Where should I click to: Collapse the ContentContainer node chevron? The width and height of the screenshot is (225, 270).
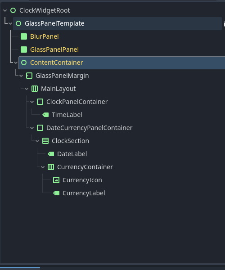point(16,63)
